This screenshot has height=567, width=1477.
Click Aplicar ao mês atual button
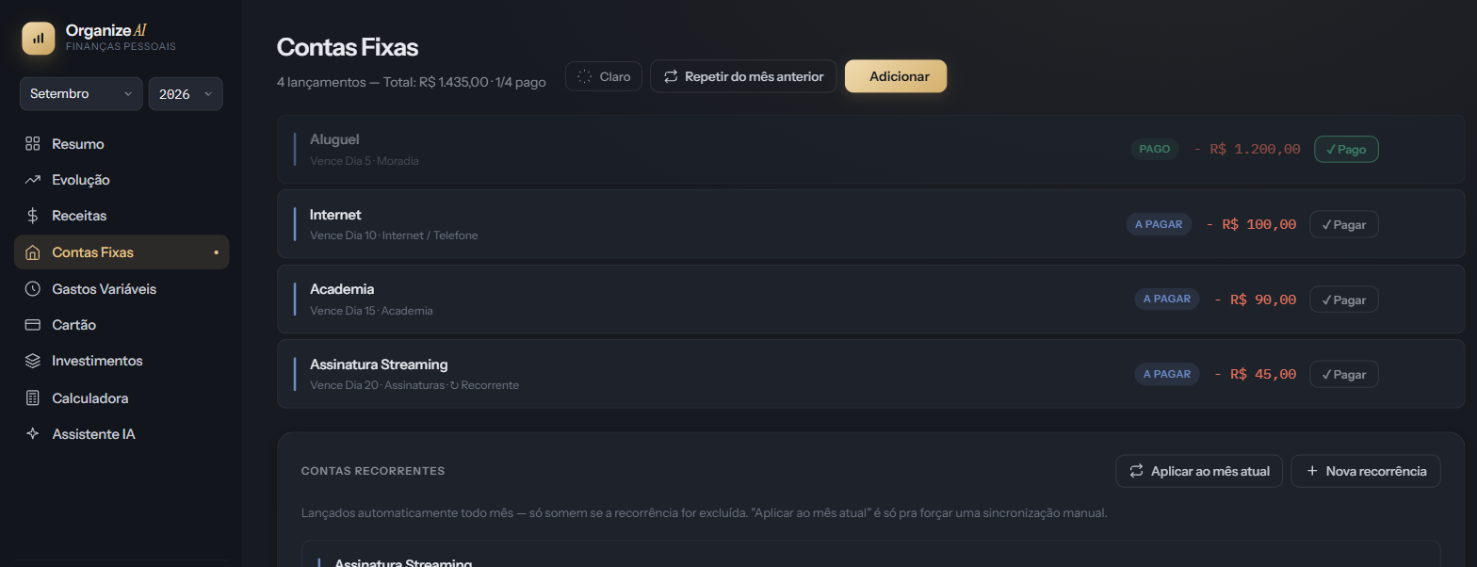1199,471
